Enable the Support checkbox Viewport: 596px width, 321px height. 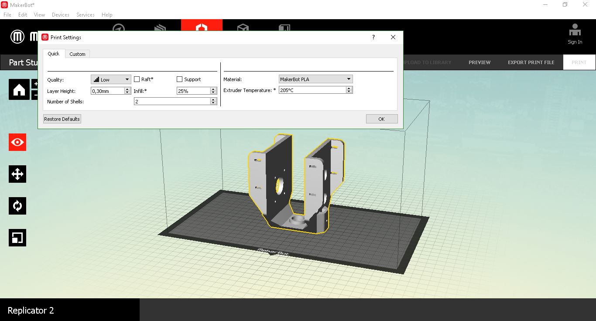point(179,79)
